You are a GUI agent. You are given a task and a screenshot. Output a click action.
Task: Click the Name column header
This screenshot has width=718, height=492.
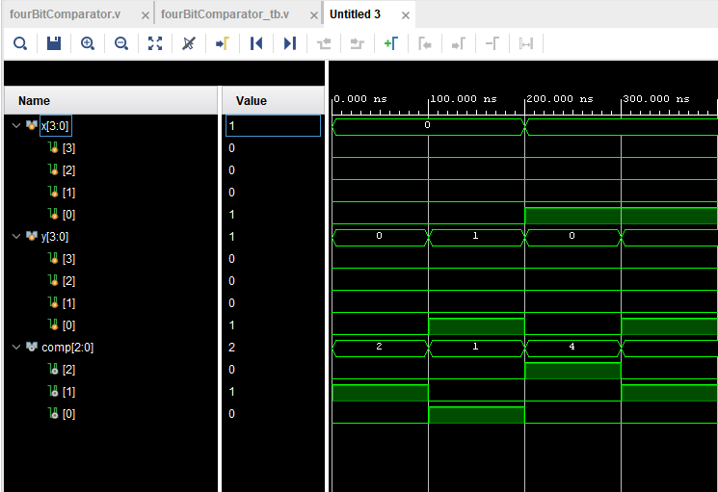[35, 101]
